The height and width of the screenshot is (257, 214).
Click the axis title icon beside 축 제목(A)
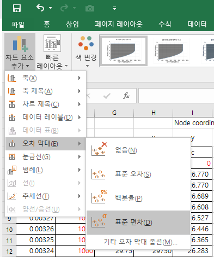click(x=12, y=91)
